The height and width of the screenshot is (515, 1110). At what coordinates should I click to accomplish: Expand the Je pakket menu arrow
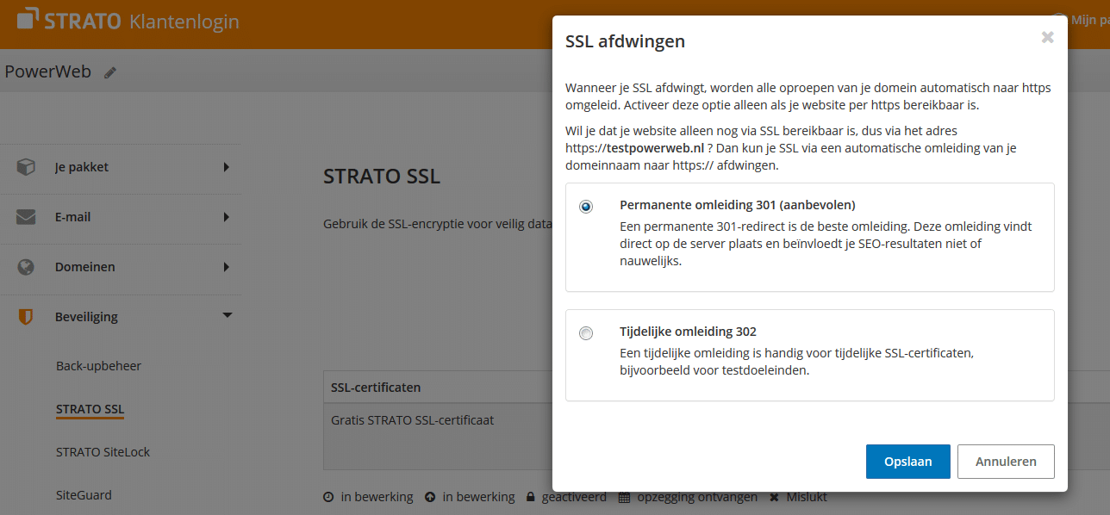227,167
